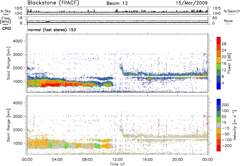Click the "-50" label on the Velocity scale
This screenshot has width=240, height=166.
226,134
